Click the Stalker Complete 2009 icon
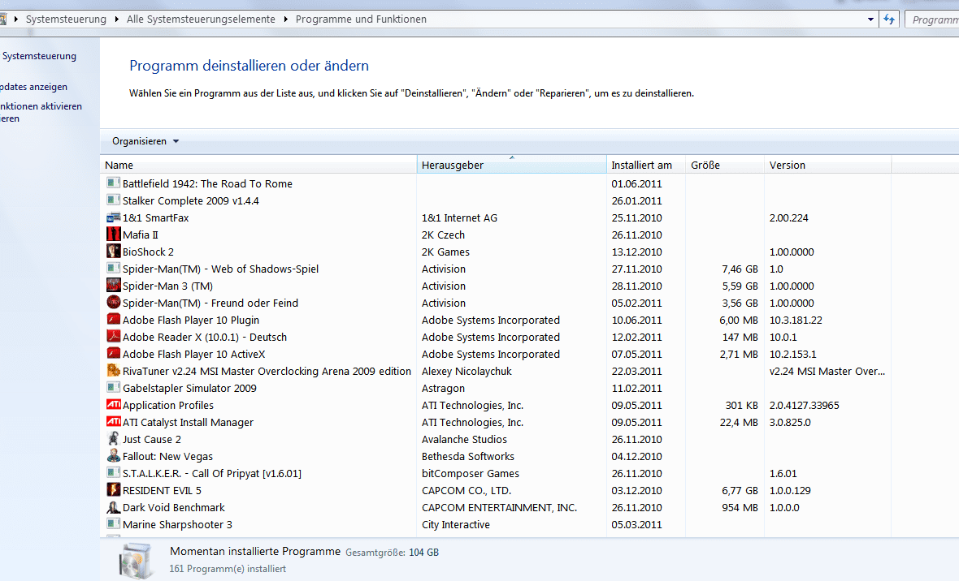The image size is (959, 581). pos(113,200)
